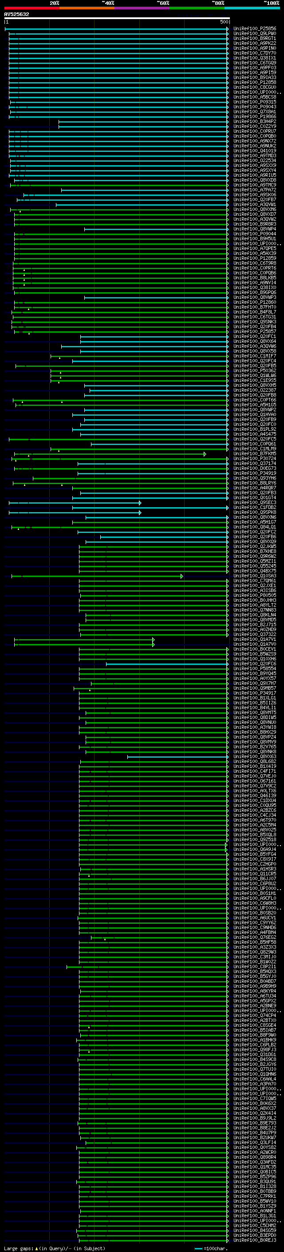This screenshot has width=284, height=1252.
Task: Select UniRef100_B8LK85 hit label
Action: [x=255, y=278]
